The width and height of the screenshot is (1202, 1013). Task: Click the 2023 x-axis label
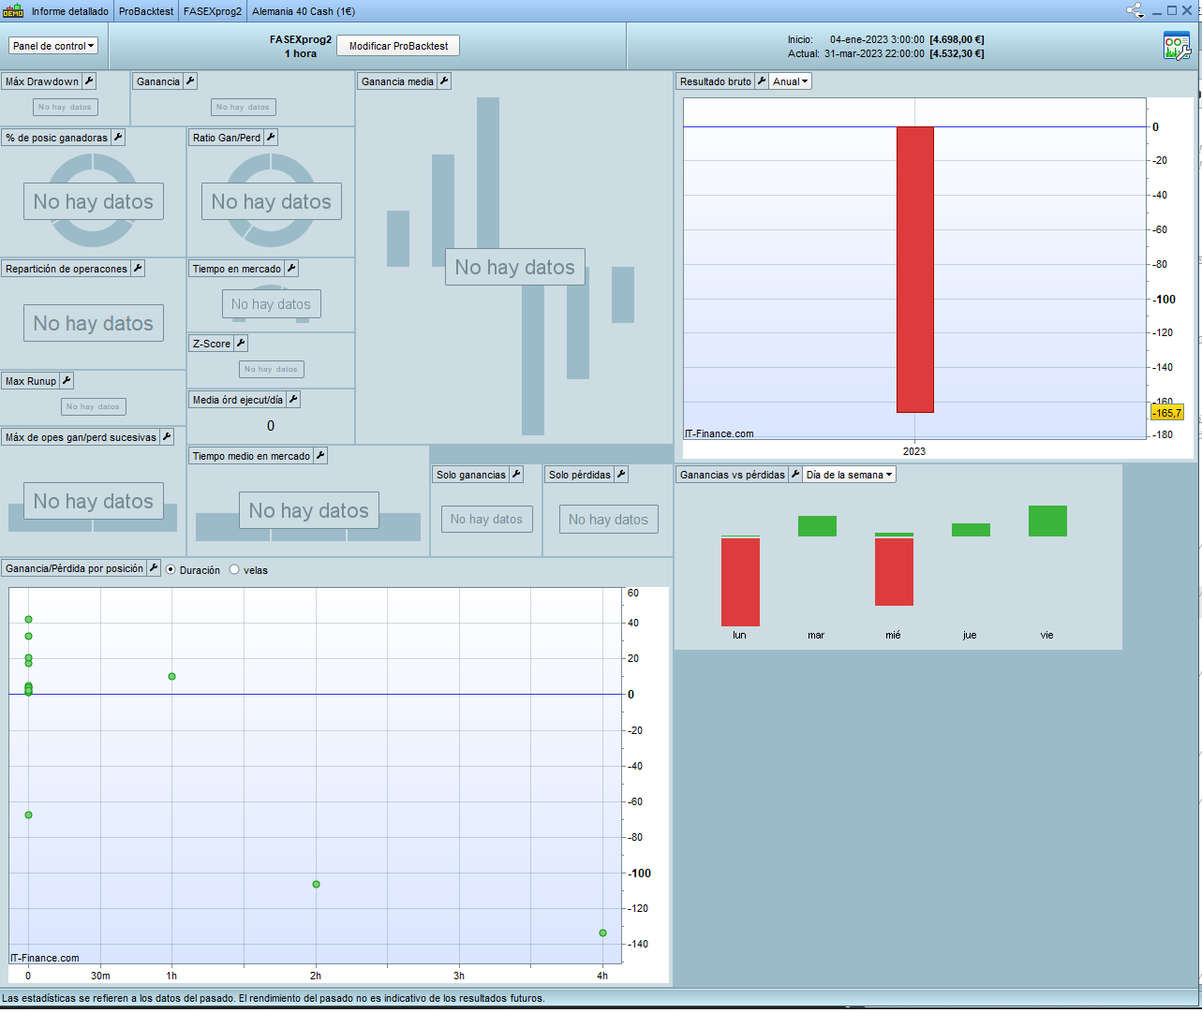pos(914,451)
